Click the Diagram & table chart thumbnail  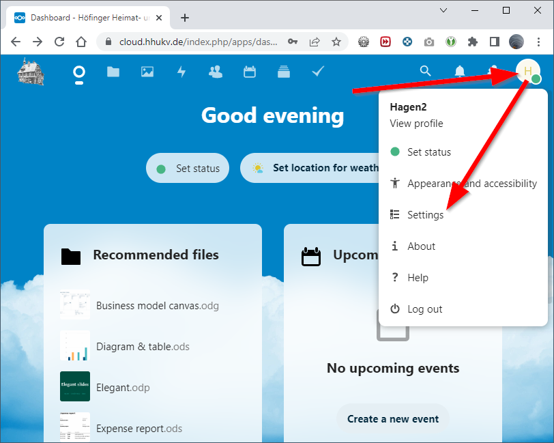click(75, 346)
